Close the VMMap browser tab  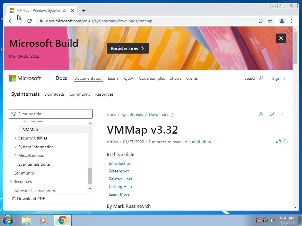73,11
